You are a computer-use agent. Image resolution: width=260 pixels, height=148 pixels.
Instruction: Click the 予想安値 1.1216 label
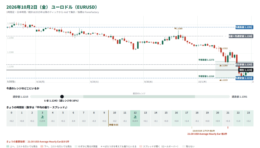click(x=206, y=76)
